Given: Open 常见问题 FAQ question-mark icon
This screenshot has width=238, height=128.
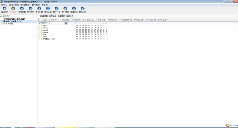Looking at the screenshot, I should (39, 9).
